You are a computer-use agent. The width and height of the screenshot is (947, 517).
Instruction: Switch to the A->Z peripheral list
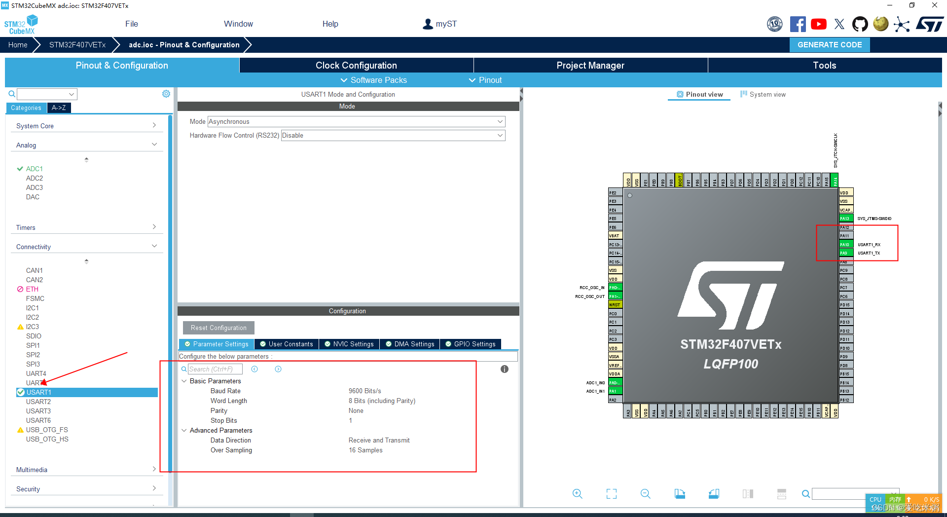[x=59, y=108]
